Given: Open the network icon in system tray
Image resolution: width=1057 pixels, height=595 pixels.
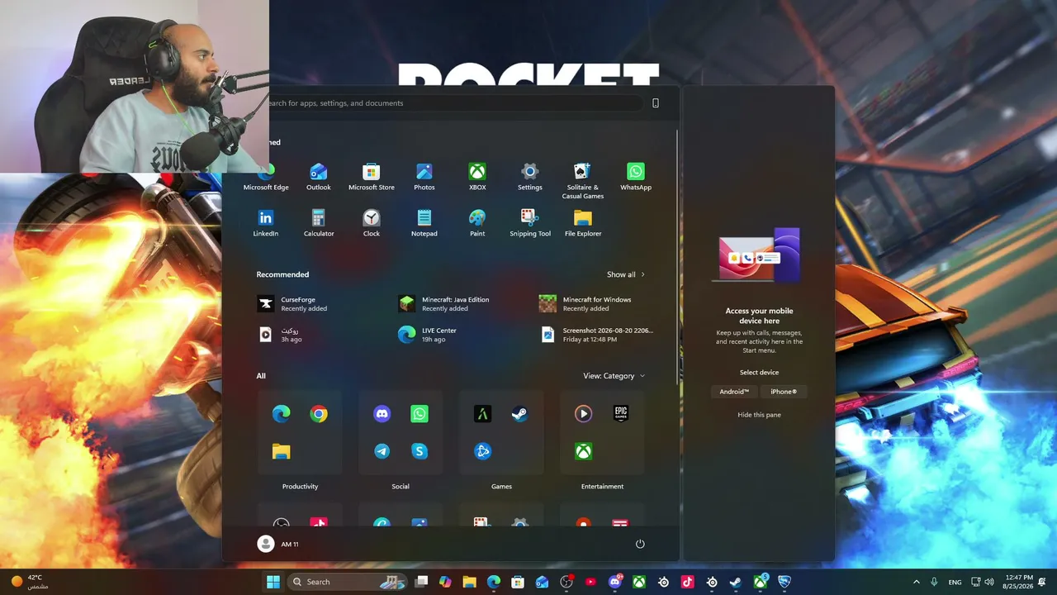Looking at the screenshot, I should (x=975, y=582).
